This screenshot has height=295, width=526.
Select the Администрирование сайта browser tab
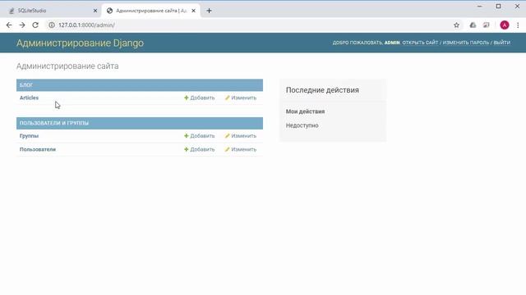151,11
